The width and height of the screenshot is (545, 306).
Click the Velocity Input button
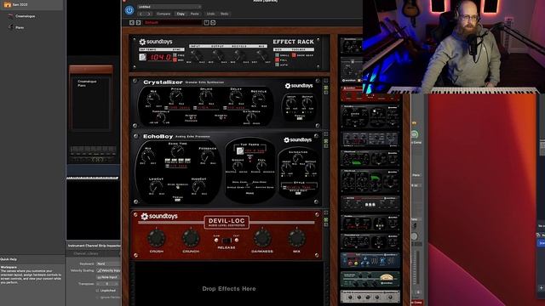coord(108,270)
